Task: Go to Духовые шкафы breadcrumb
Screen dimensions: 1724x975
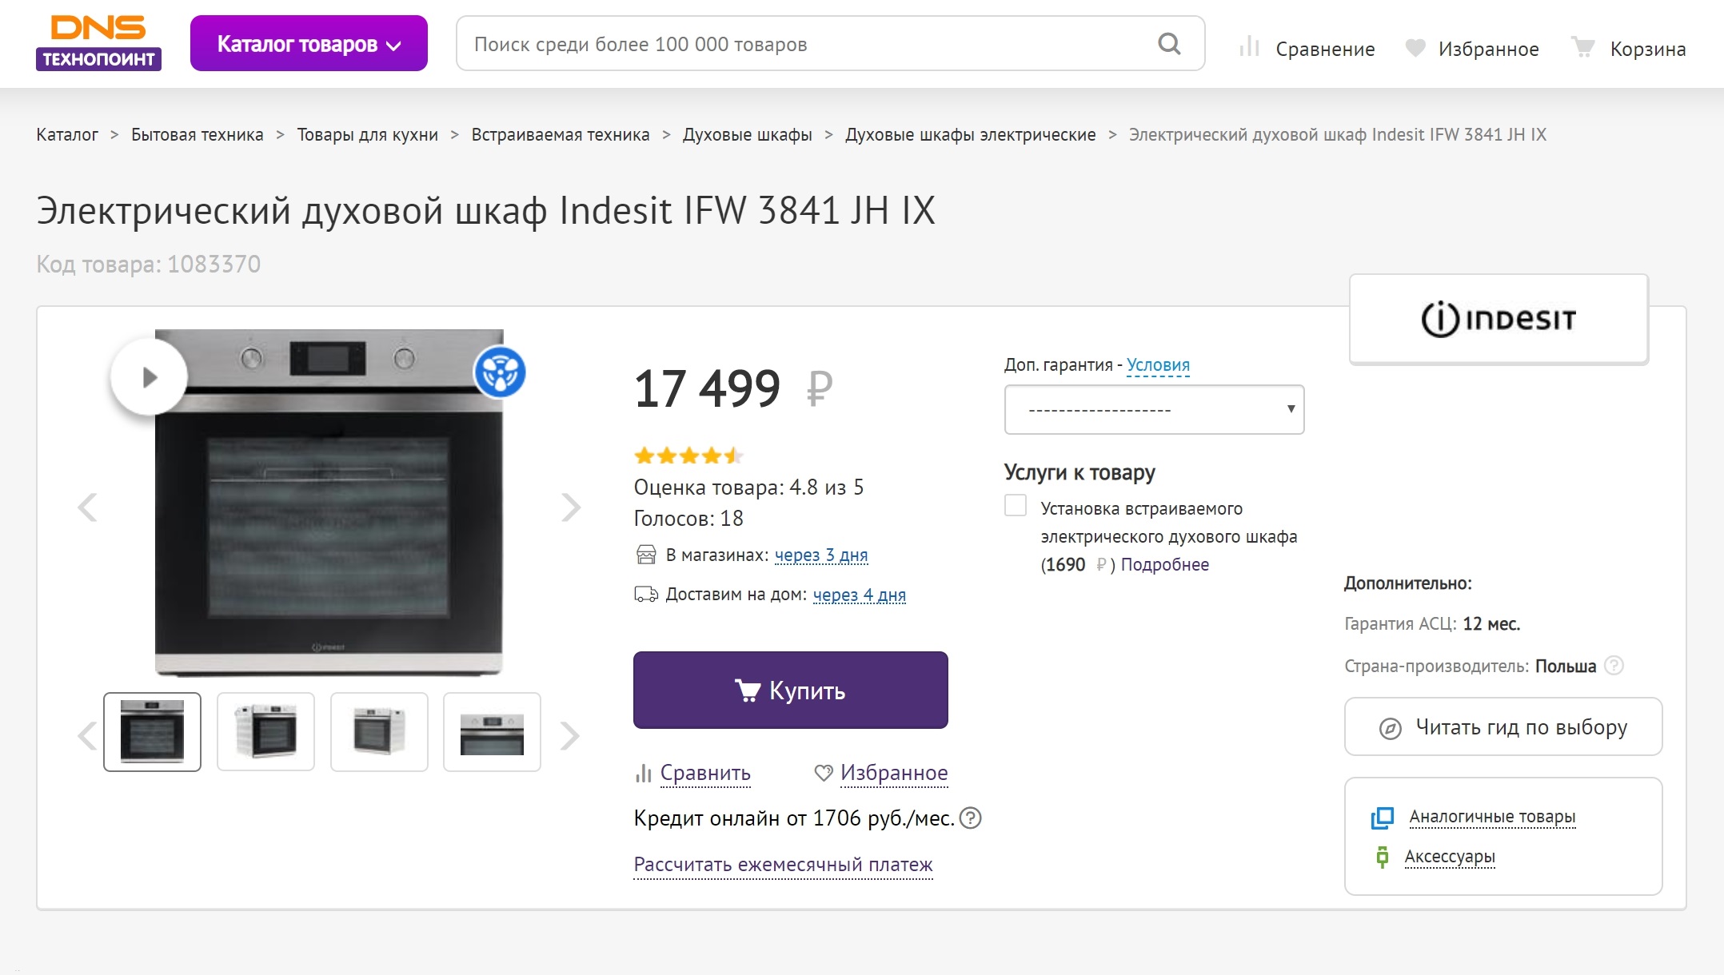Action: click(748, 134)
